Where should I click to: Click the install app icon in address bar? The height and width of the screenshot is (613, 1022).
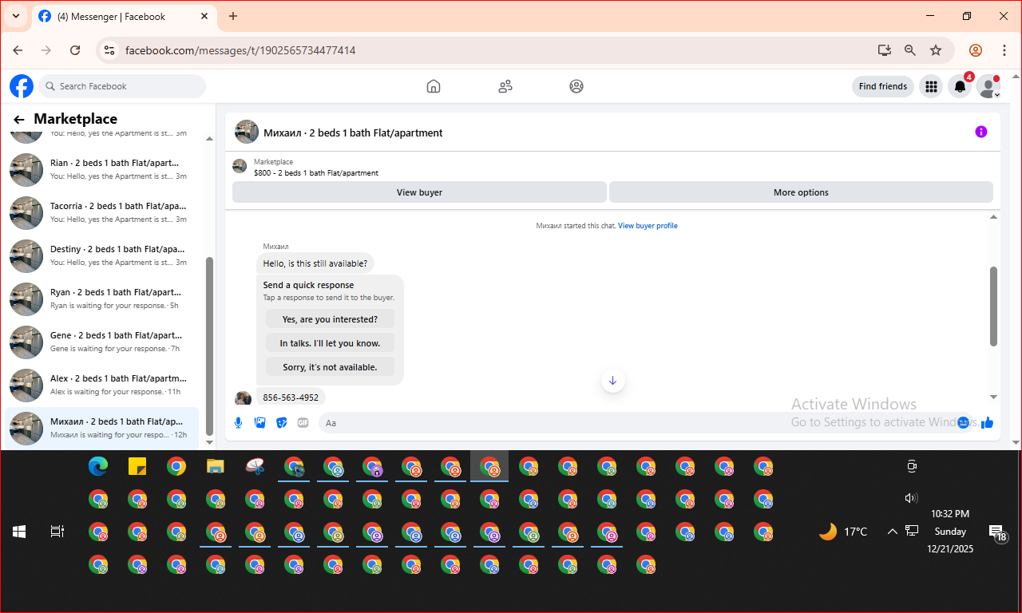click(x=885, y=50)
